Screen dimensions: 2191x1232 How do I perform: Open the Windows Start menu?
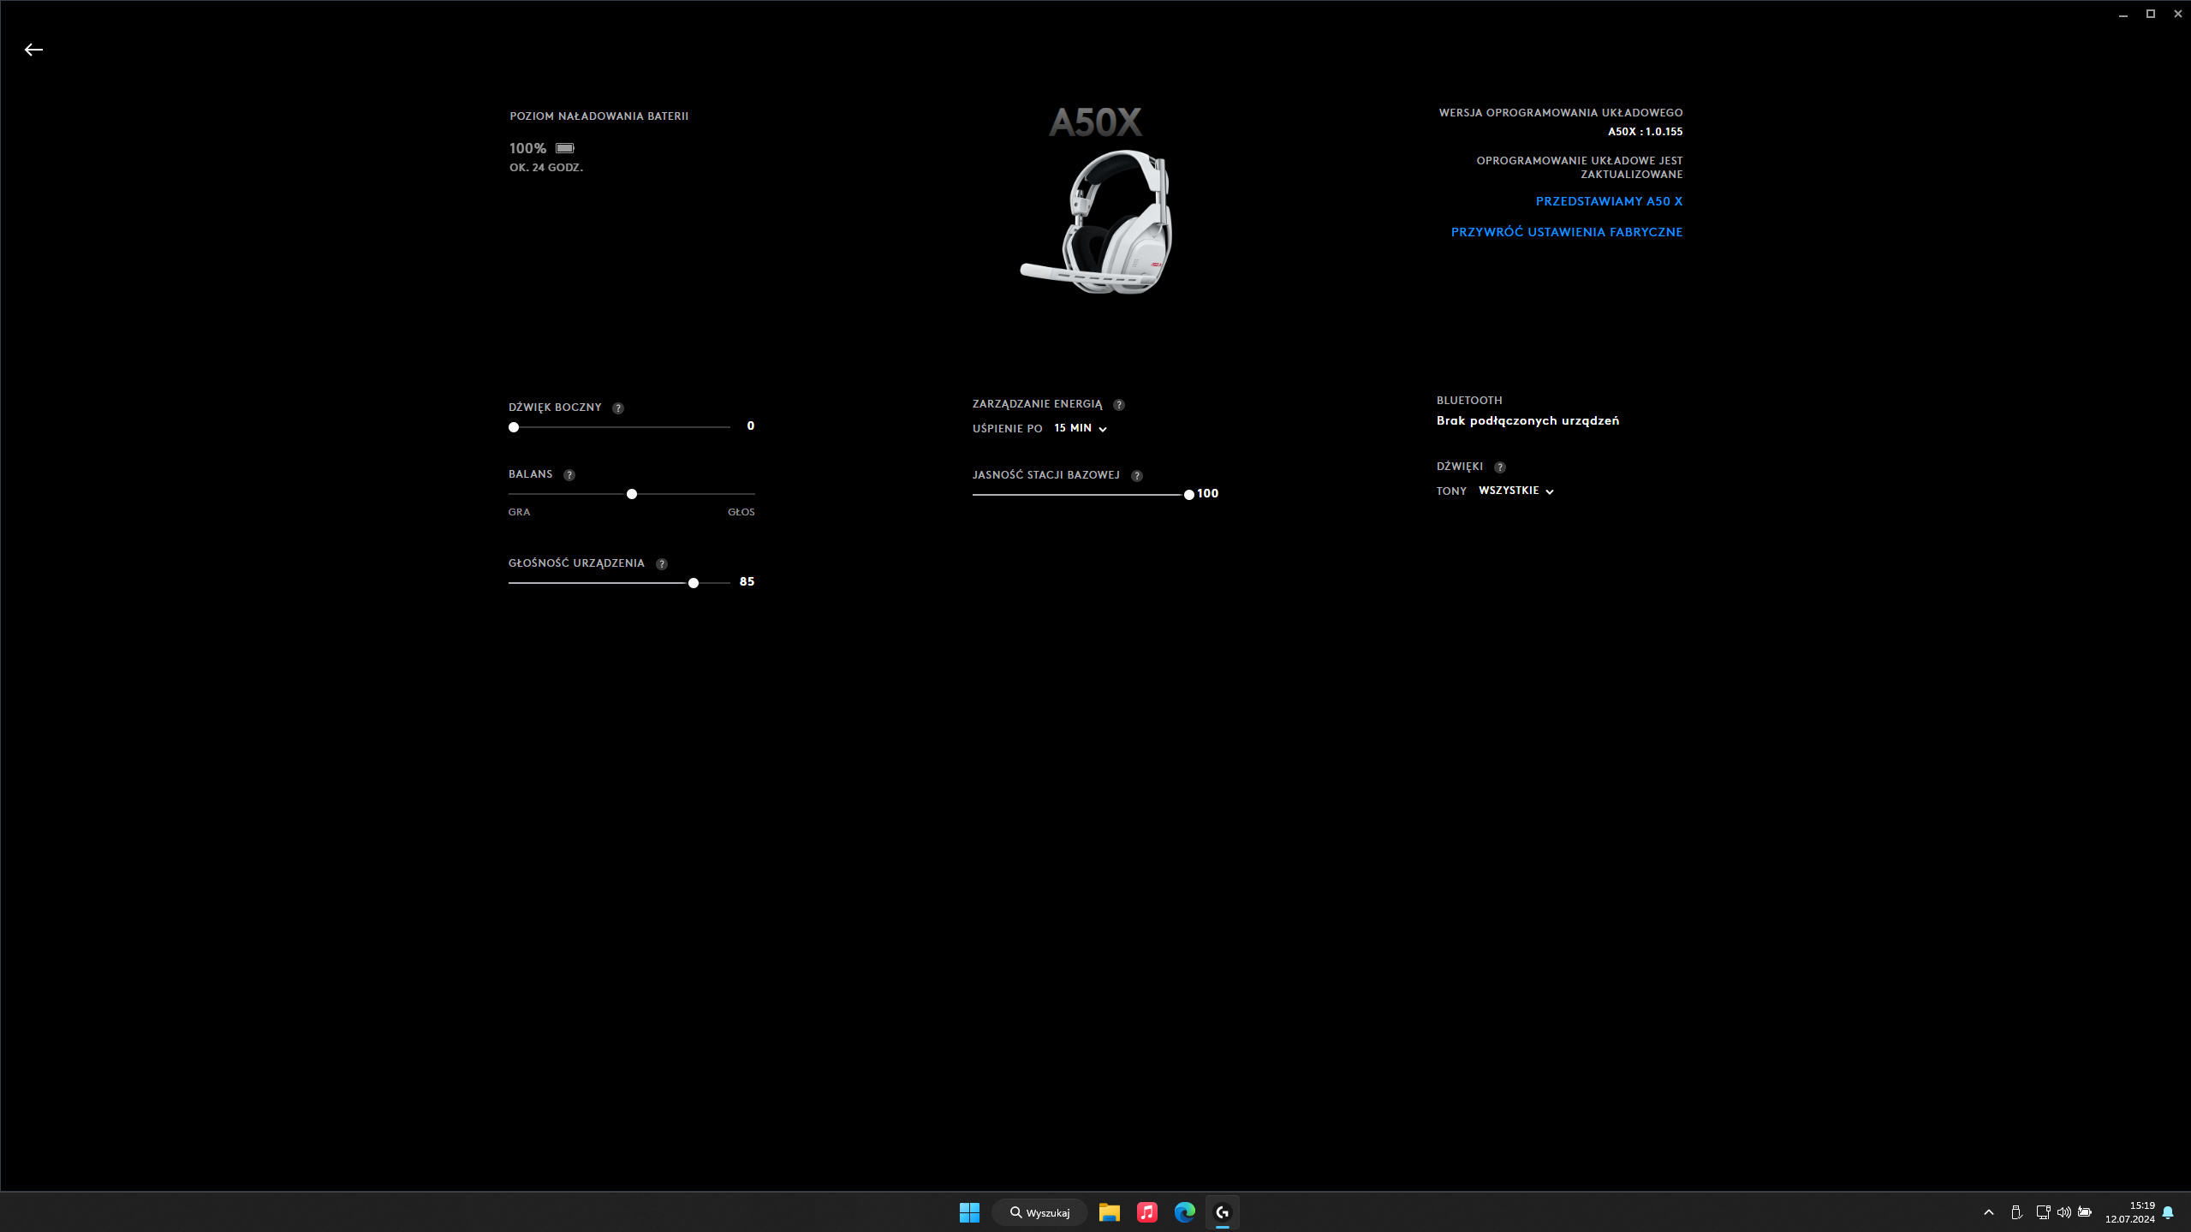click(x=969, y=1212)
